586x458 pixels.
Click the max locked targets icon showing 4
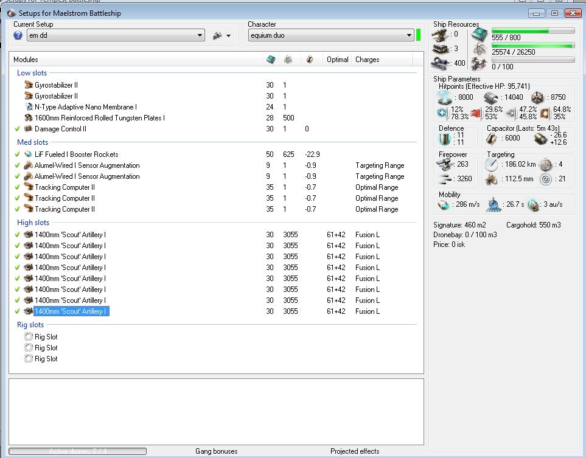coord(546,164)
